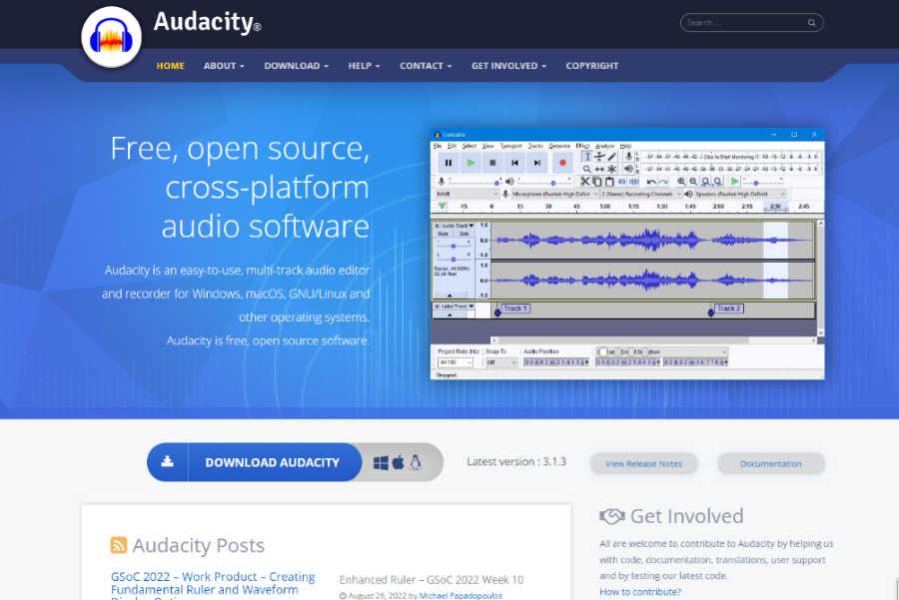Toggle Mute on the Audio Track
Viewport: 899px width, 600px height.
coord(444,234)
